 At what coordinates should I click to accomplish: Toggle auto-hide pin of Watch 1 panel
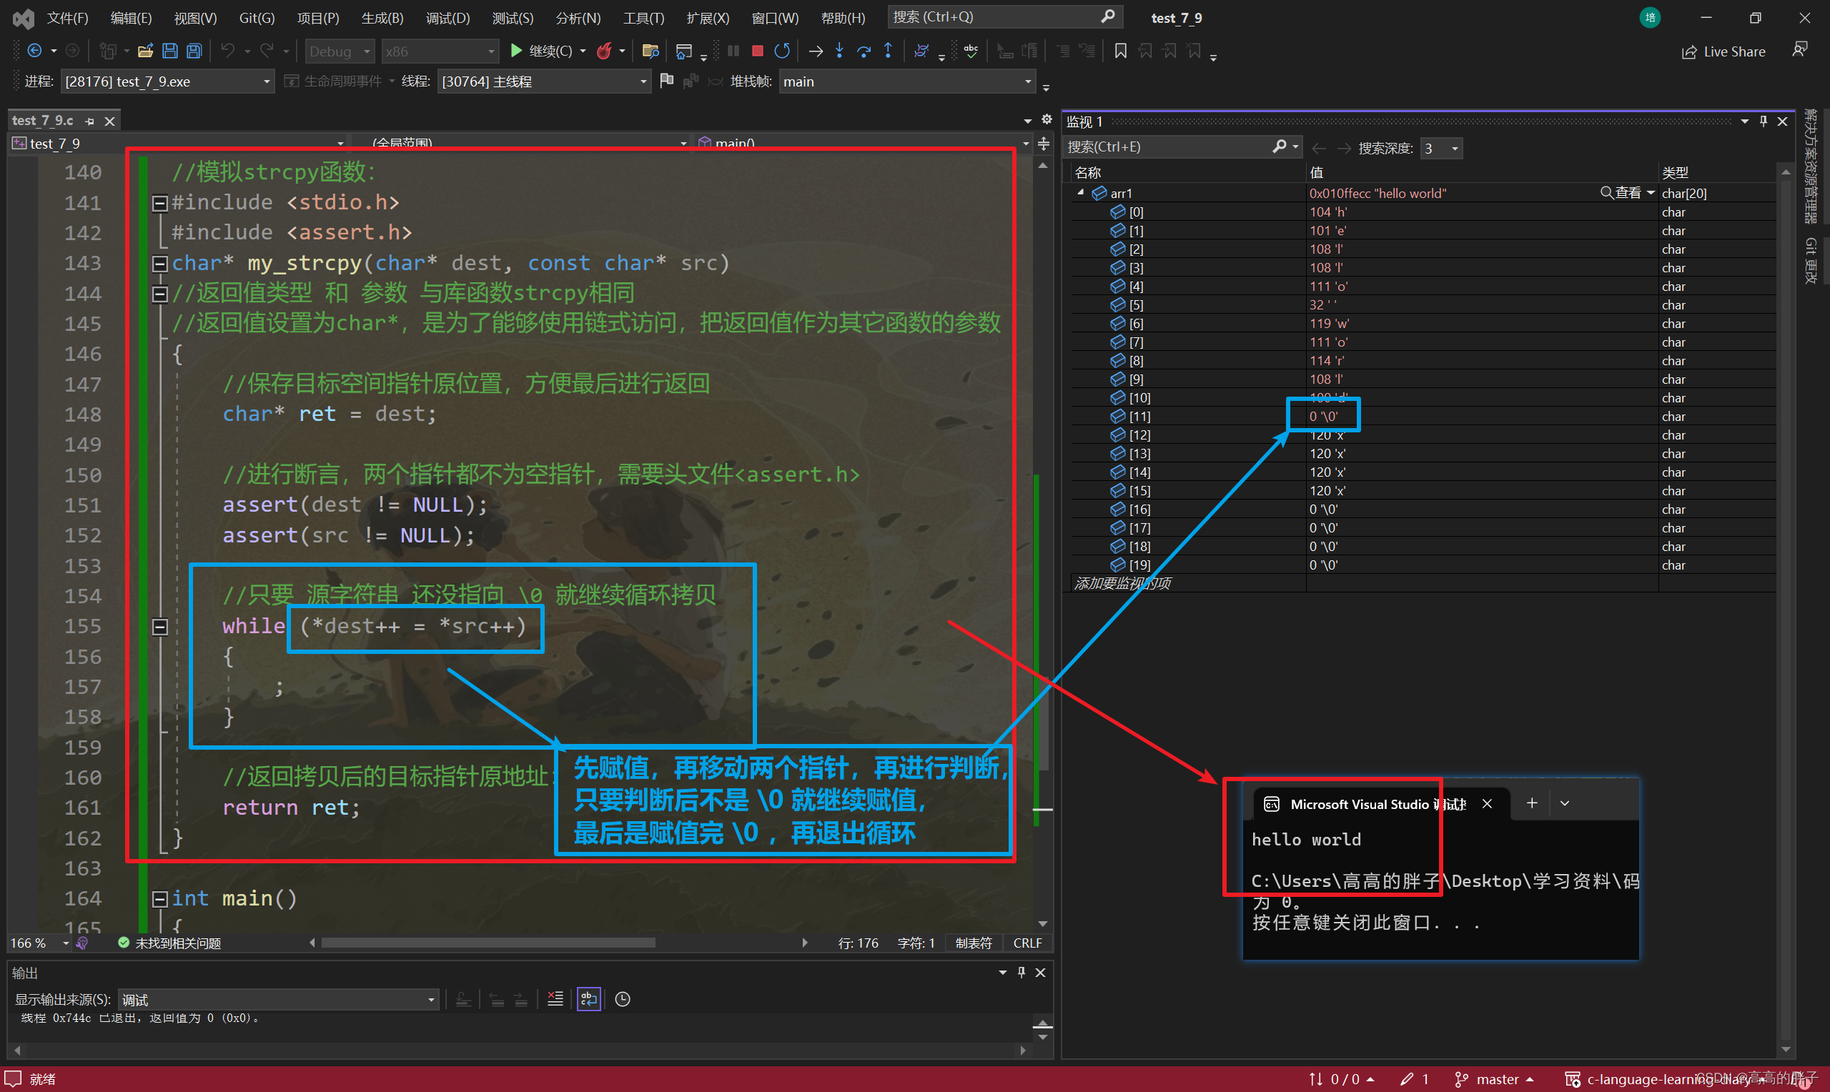1763,121
